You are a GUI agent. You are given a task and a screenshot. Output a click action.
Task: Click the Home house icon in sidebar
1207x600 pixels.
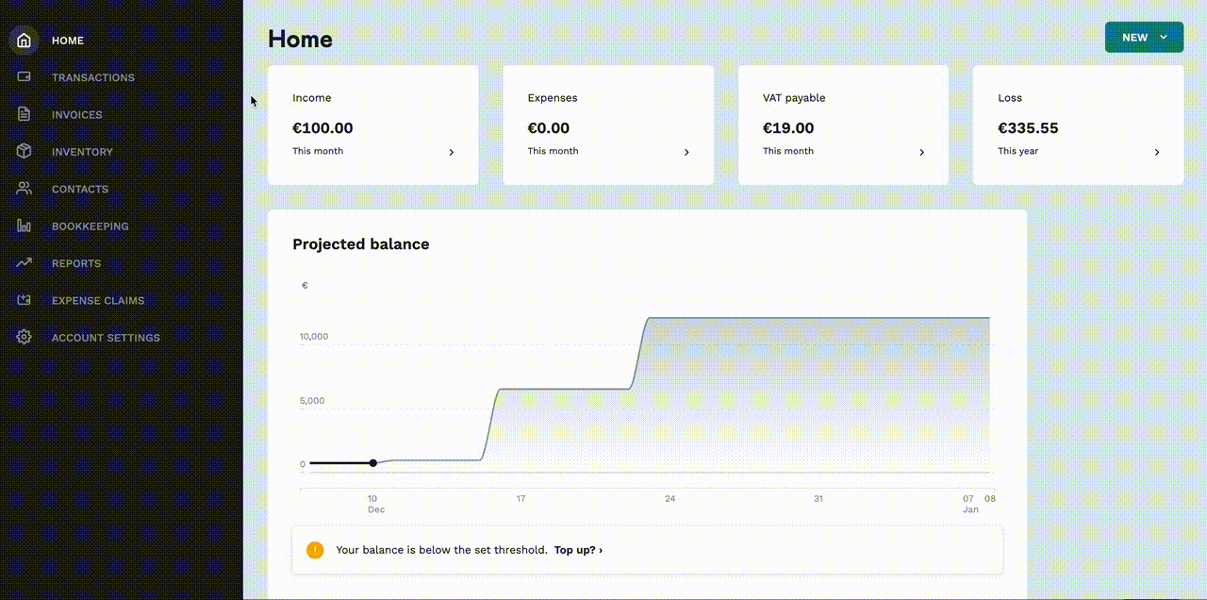point(24,41)
